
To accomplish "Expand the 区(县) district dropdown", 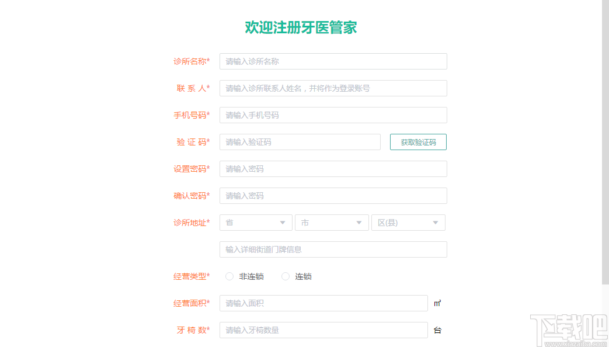I will click(x=408, y=222).
